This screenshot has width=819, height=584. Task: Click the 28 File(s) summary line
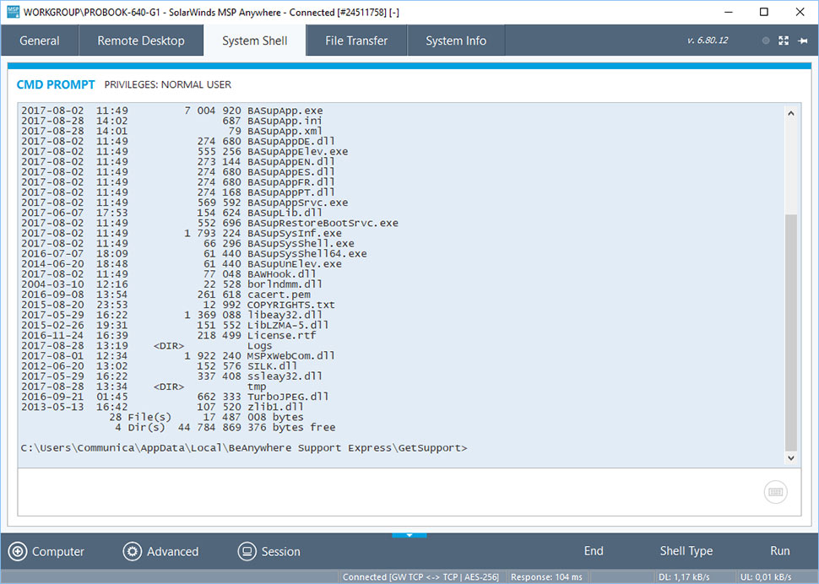(206, 417)
